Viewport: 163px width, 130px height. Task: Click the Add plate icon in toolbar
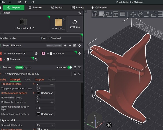(102, 14)
